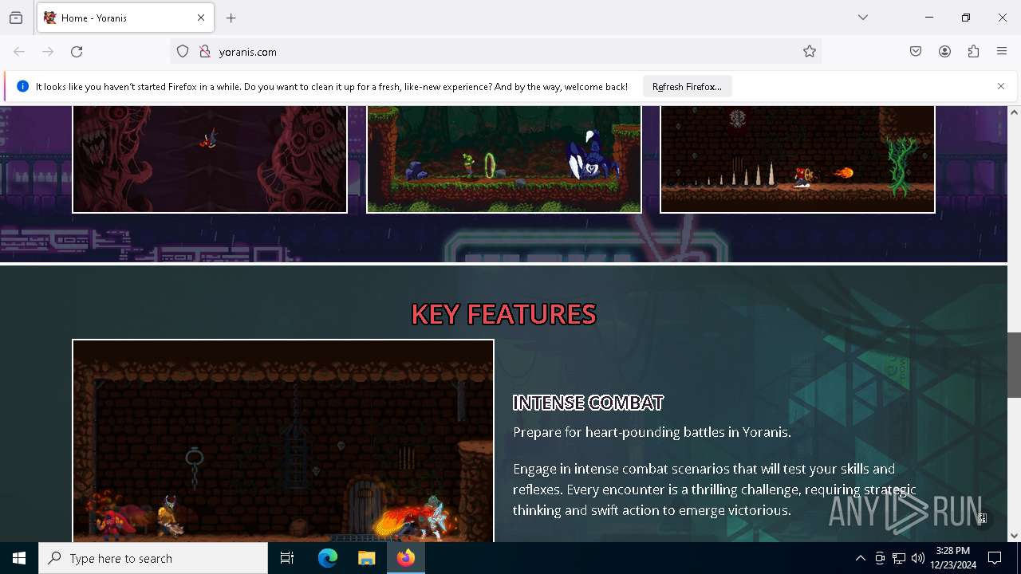Open Firefox application menu
The height and width of the screenshot is (574, 1021).
click(1002, 52)
